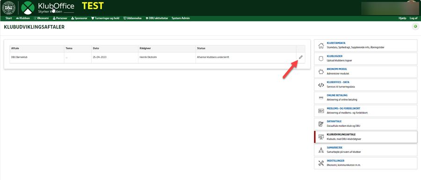Click Log af to sign out
The height and width of the screenshot is (180, 421).
click(x=414, y=18)
